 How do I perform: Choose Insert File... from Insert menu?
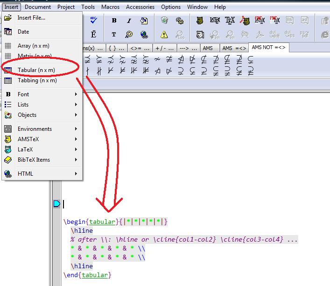[31, 18]
